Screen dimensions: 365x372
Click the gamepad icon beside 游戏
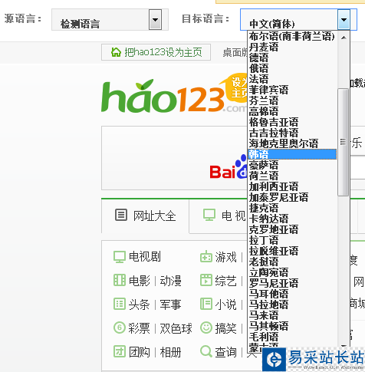pos(206,256)
